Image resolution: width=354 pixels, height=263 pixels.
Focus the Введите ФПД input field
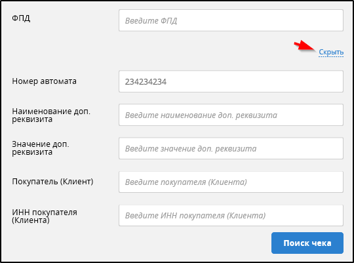click(x=231, y=20)
